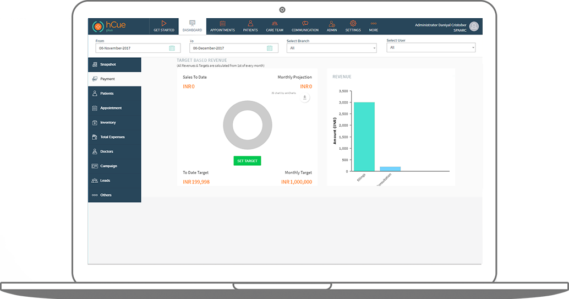Expand the More menu dots
The image size is (569, 299).
click(x=374, y=24)
